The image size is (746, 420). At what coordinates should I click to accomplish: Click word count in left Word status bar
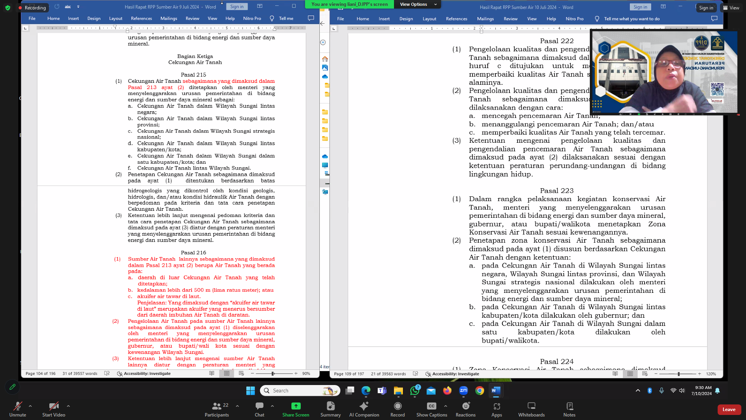(80, 373)
